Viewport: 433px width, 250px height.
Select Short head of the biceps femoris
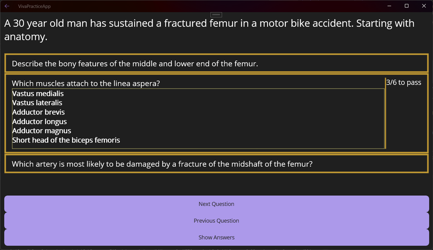[x=66, y=140]
